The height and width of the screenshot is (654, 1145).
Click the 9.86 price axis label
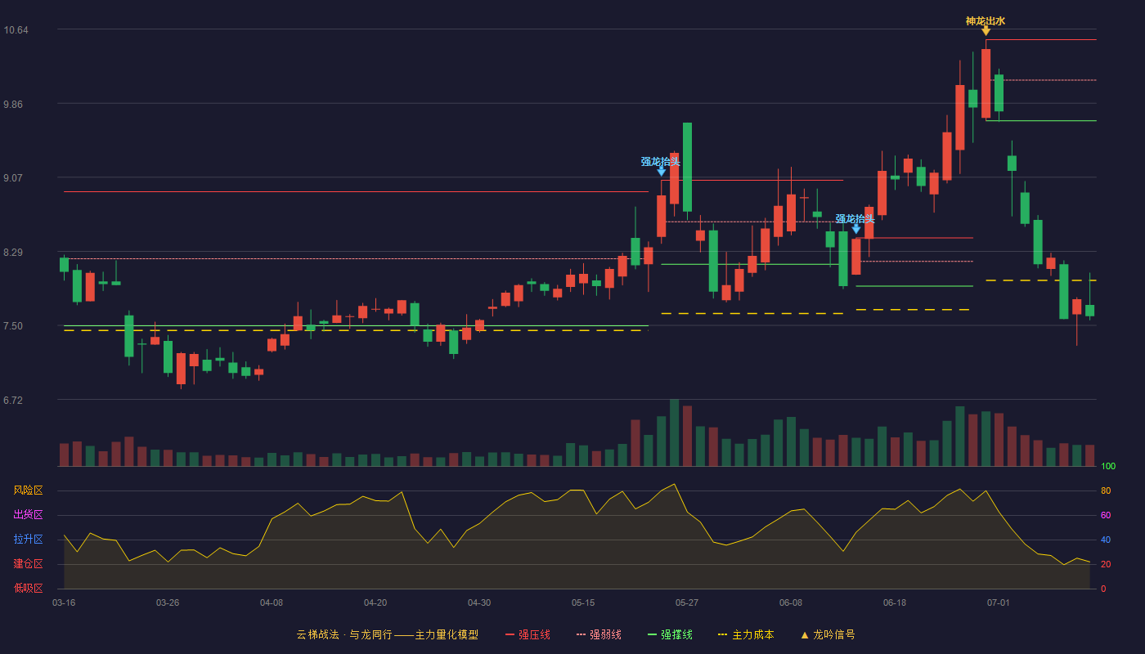[13, 105]
